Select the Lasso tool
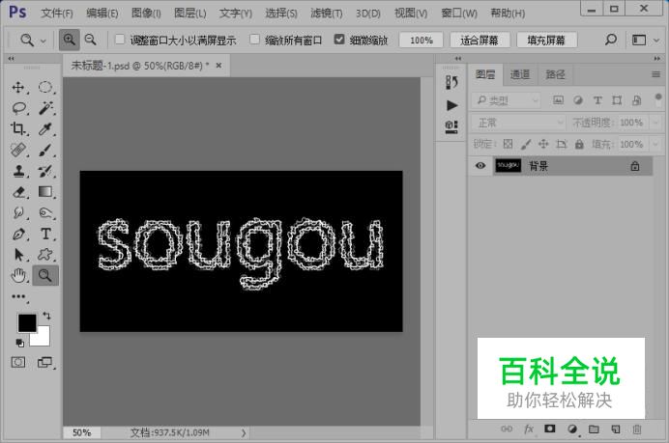This screenshot has height=443, width=669. [18, 108]
